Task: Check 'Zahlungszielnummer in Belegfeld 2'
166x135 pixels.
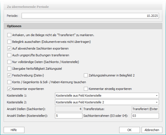Action: 86,75
